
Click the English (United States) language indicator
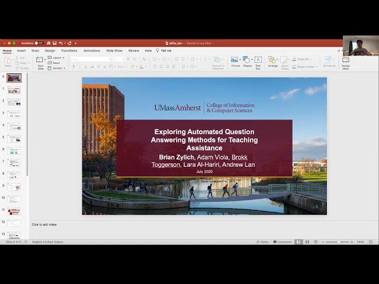pos(47,242)
